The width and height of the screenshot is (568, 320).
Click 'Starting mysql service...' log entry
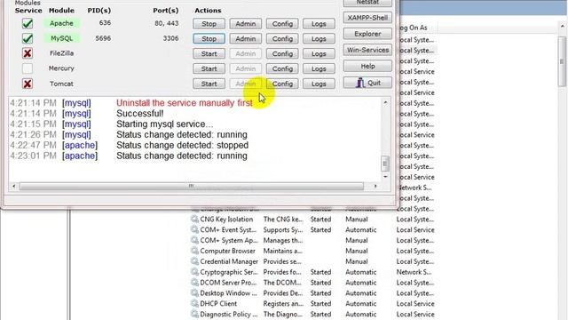(165, 124)
